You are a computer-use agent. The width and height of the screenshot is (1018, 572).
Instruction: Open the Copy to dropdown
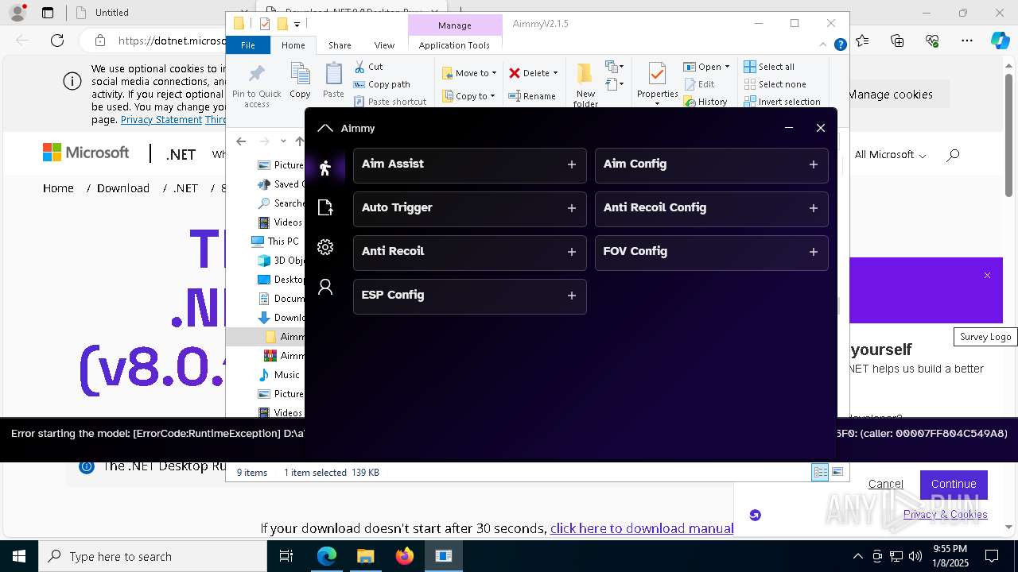[x=469, y=96]
